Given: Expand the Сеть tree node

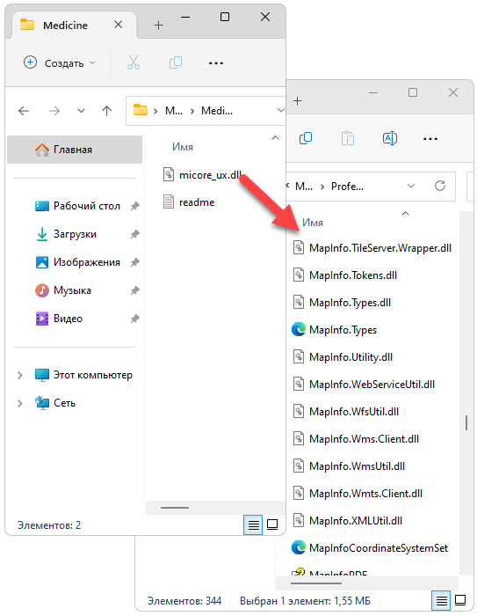Looking at the screenshot, I should [x=19, y=403].
